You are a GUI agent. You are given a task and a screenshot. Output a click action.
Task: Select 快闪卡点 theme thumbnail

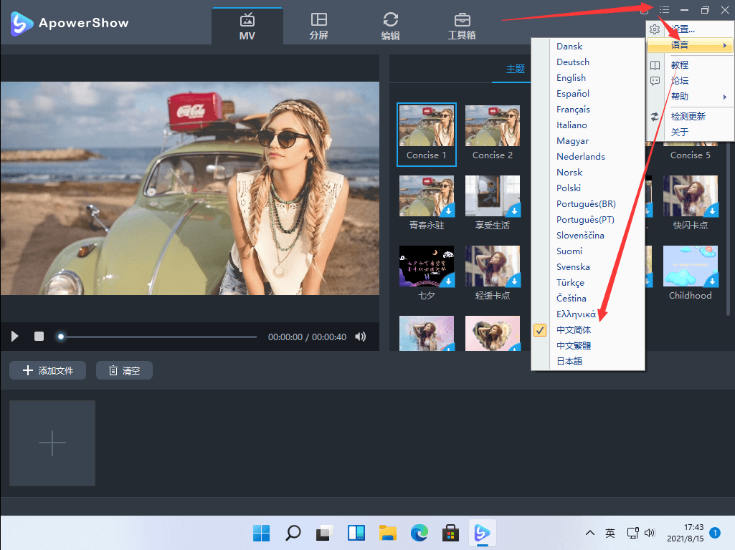point(690,196)
